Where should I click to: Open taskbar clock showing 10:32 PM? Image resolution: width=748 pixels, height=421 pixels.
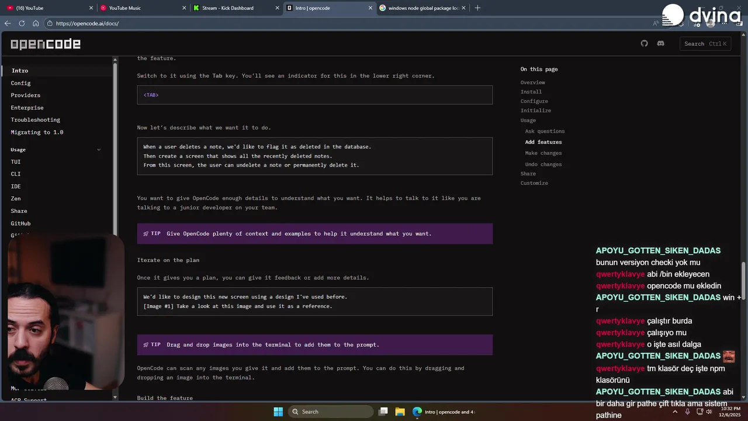(730, 412)
